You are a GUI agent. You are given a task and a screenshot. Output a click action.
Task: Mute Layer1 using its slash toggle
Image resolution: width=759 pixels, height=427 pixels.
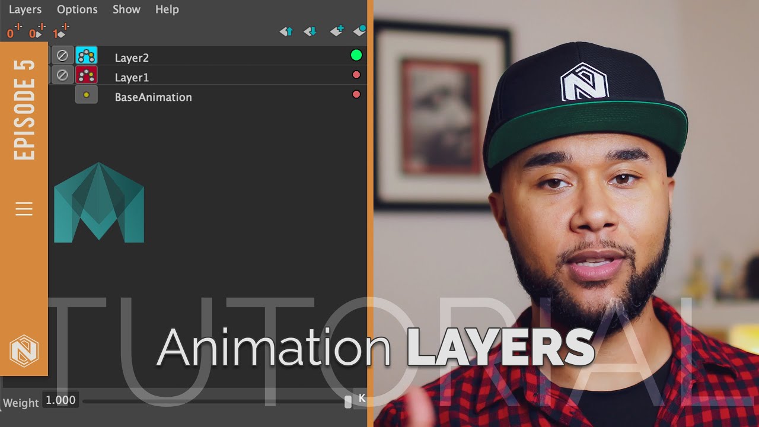62,75
